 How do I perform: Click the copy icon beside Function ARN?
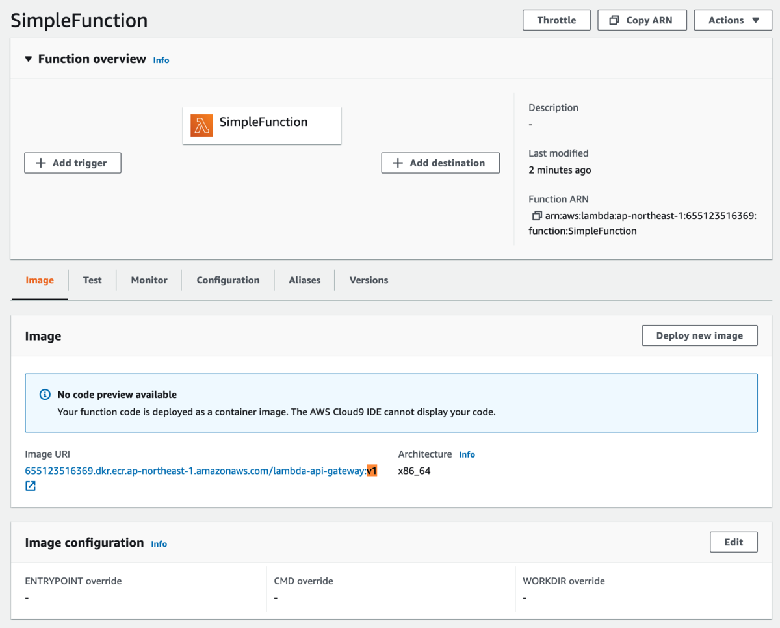(536, 215)
